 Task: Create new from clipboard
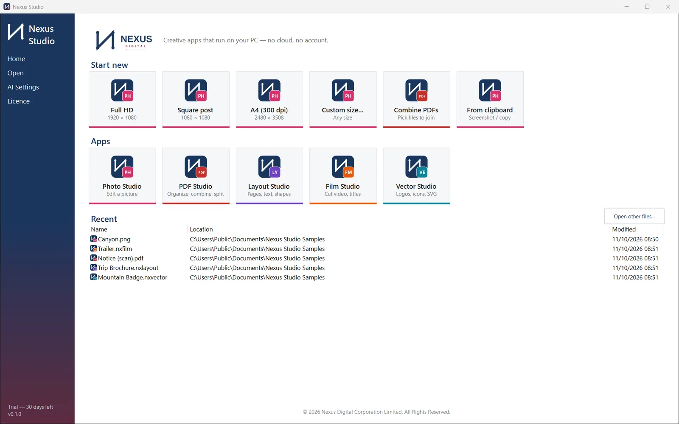[x=490, y=99]
